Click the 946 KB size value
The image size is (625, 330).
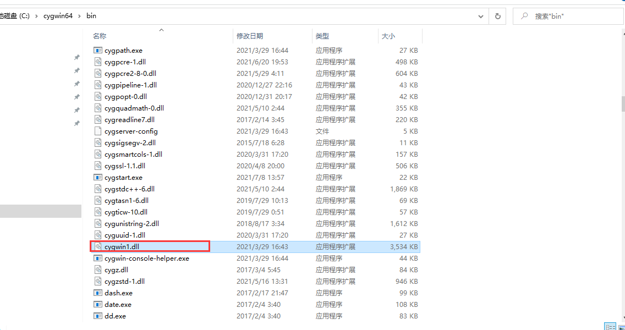pyautogui.click(x=407, y=282)
